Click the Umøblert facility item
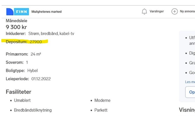This screenshot has height=116, width=195. pos(22,101)
